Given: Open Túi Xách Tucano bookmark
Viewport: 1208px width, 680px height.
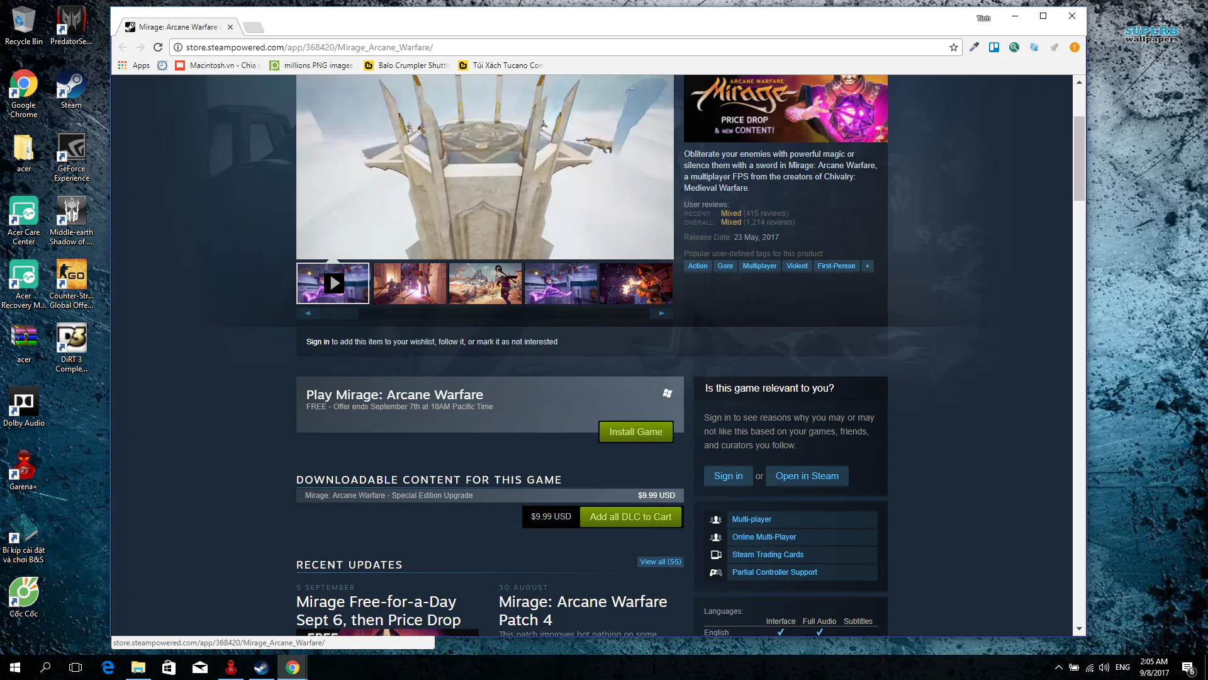Looking at the screenshot, I should (501, 65).
